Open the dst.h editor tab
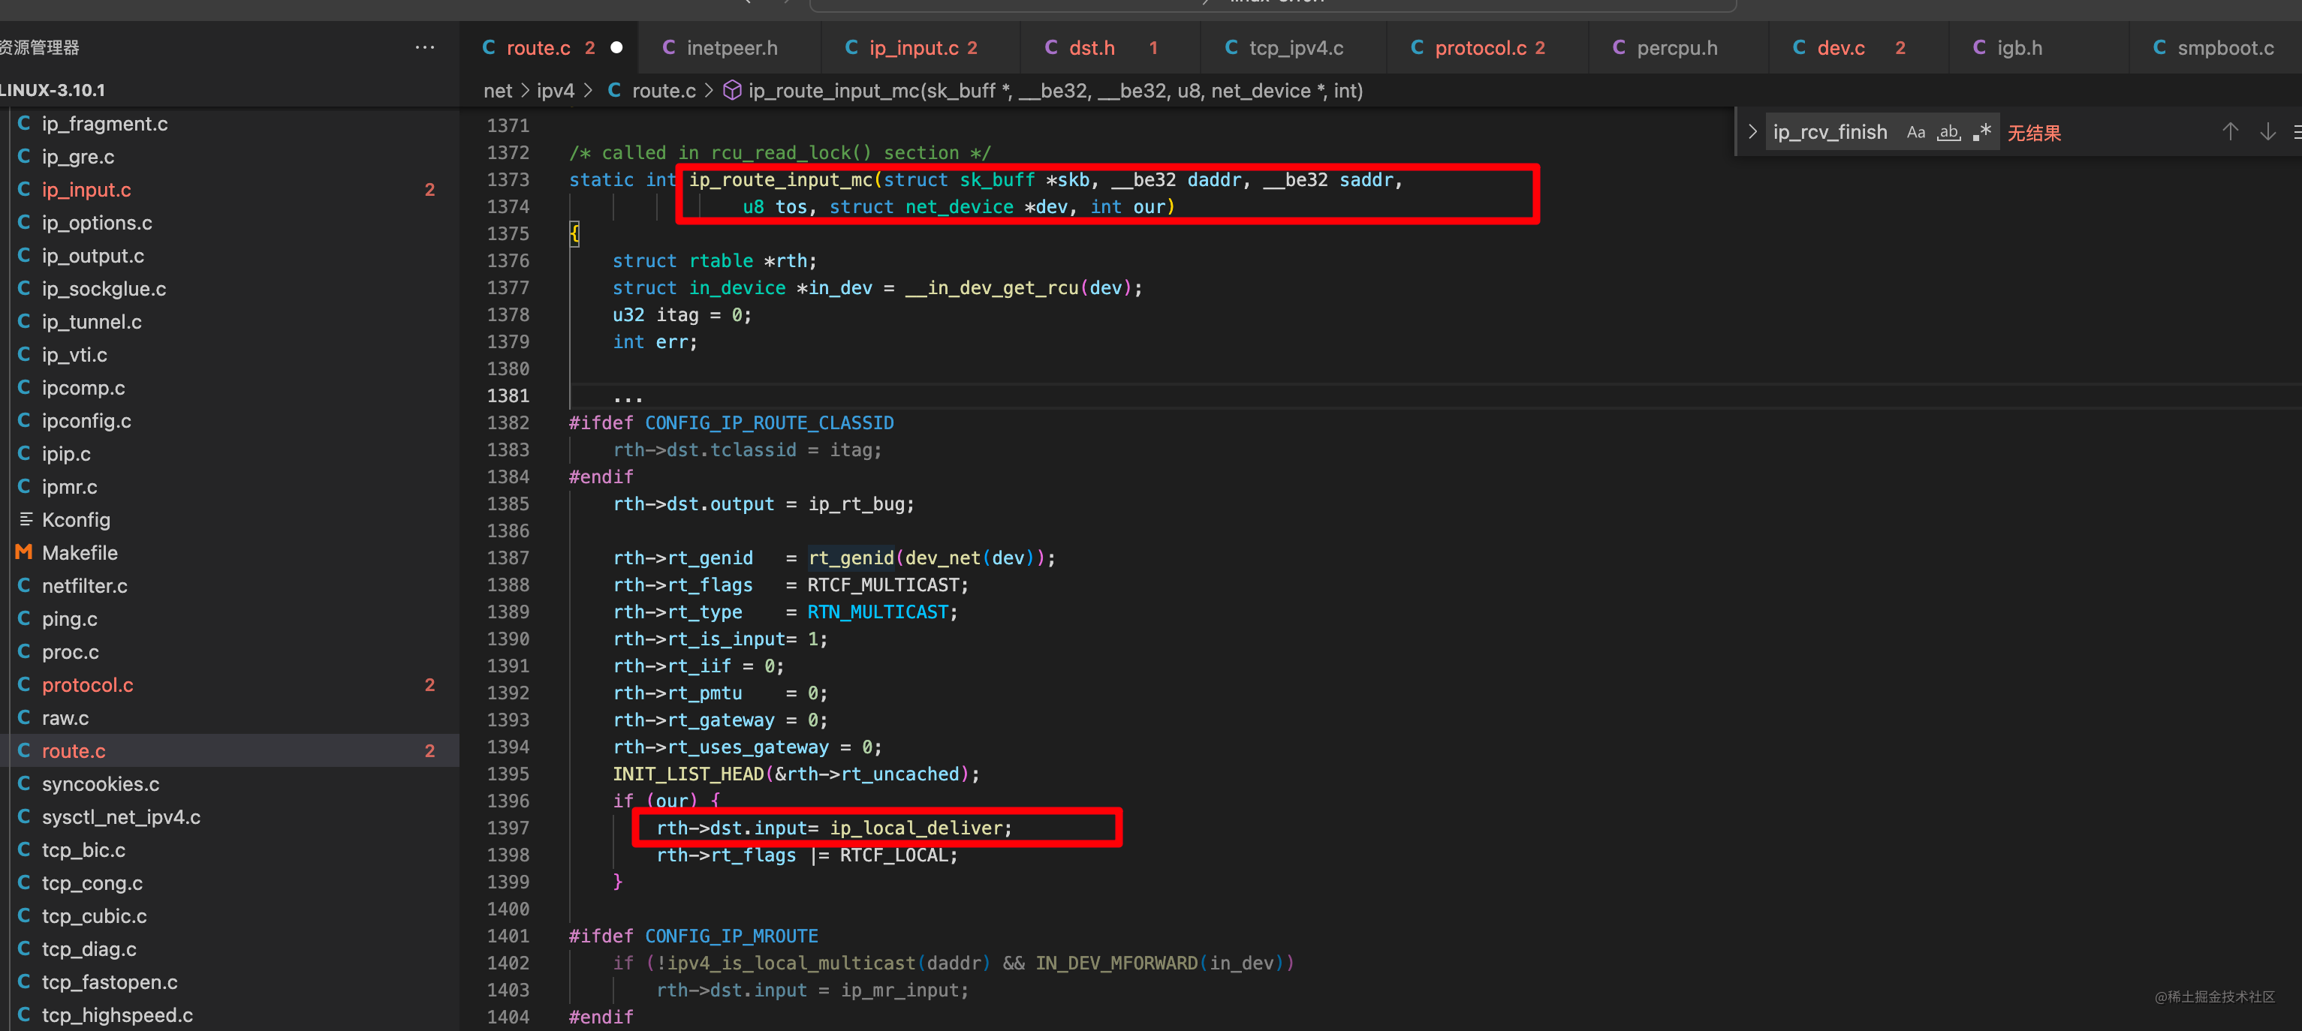2302x1031 pixels. [x=1091, y=48]
